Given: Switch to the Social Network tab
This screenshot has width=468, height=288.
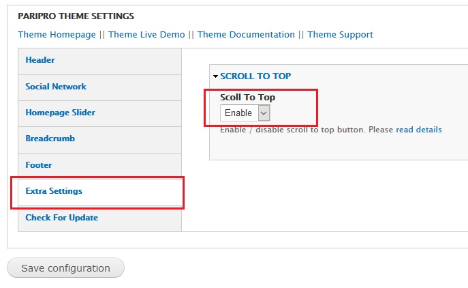Looking at the screenshot, I should point(56,87).
